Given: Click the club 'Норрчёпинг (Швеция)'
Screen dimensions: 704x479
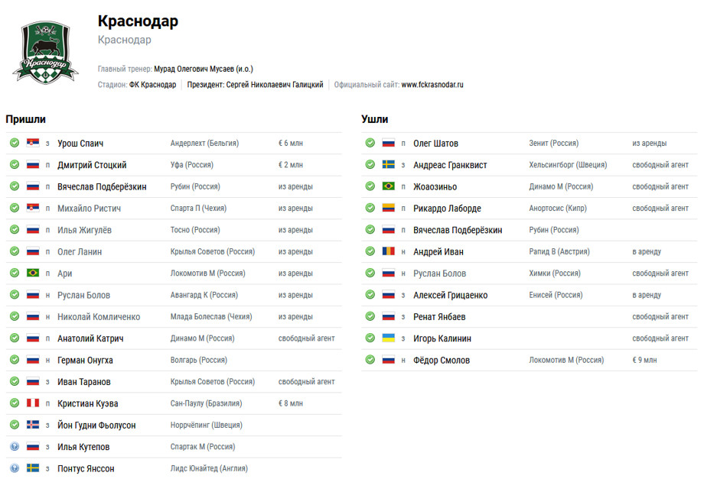Looking at the screenshot, I should (206, 425).
